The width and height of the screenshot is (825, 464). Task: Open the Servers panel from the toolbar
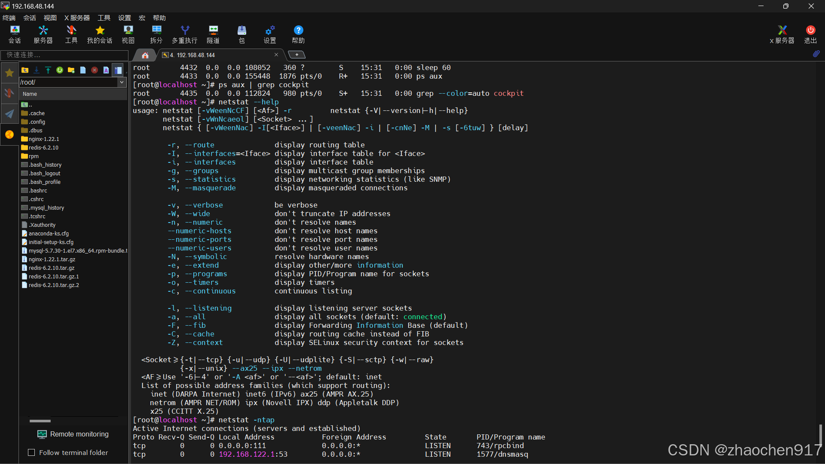click(43, 34)
